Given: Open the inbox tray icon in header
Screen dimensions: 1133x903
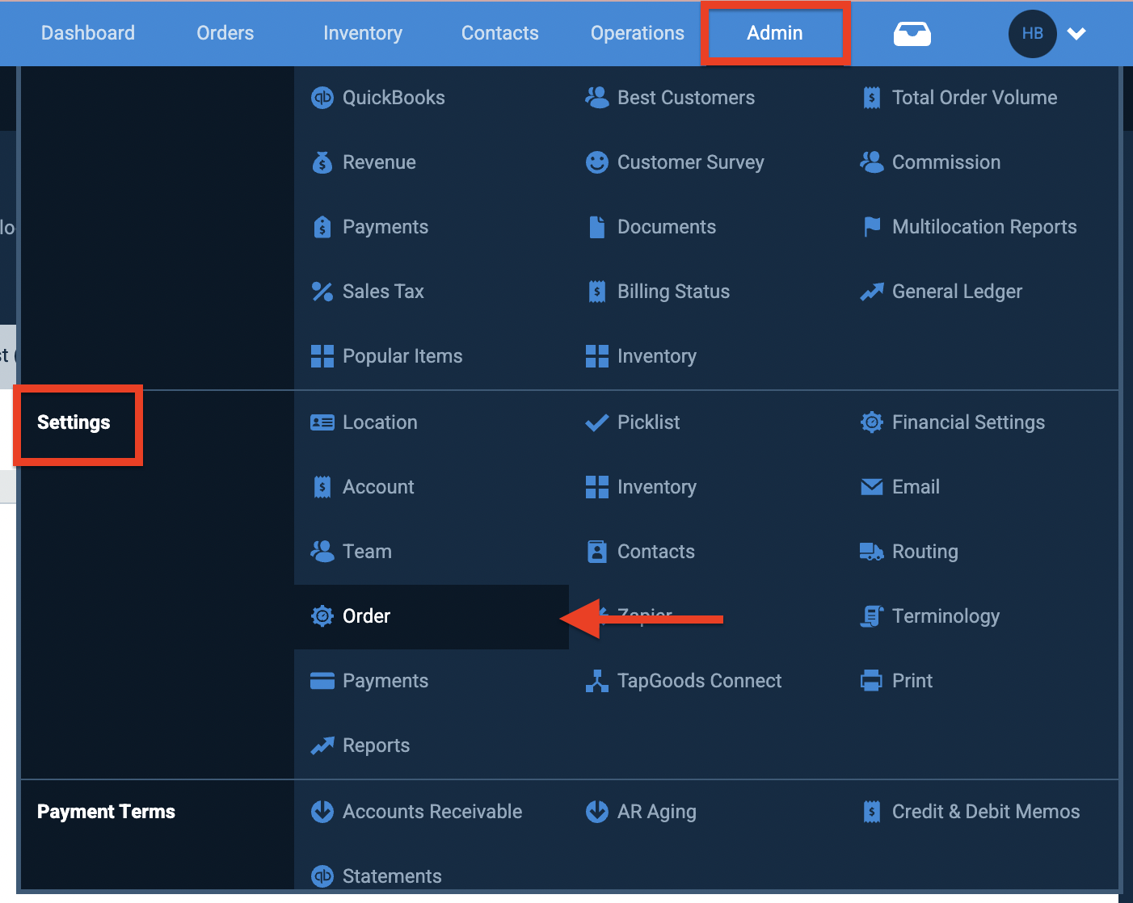Looking at the screenshot, I should (912, 34).
